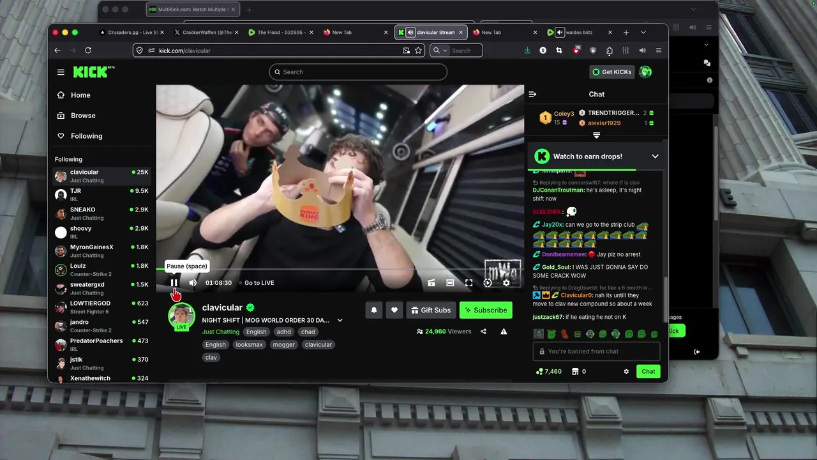Follow clavicular with the heart button

click(394, 310)
